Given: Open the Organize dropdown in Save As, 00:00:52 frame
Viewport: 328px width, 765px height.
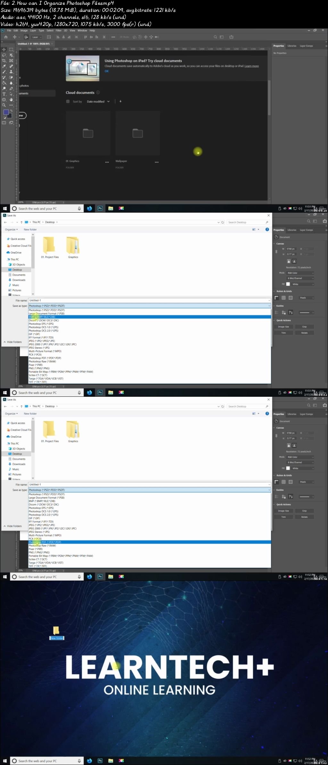Looking at the screenshot, I should click(11, 230).
